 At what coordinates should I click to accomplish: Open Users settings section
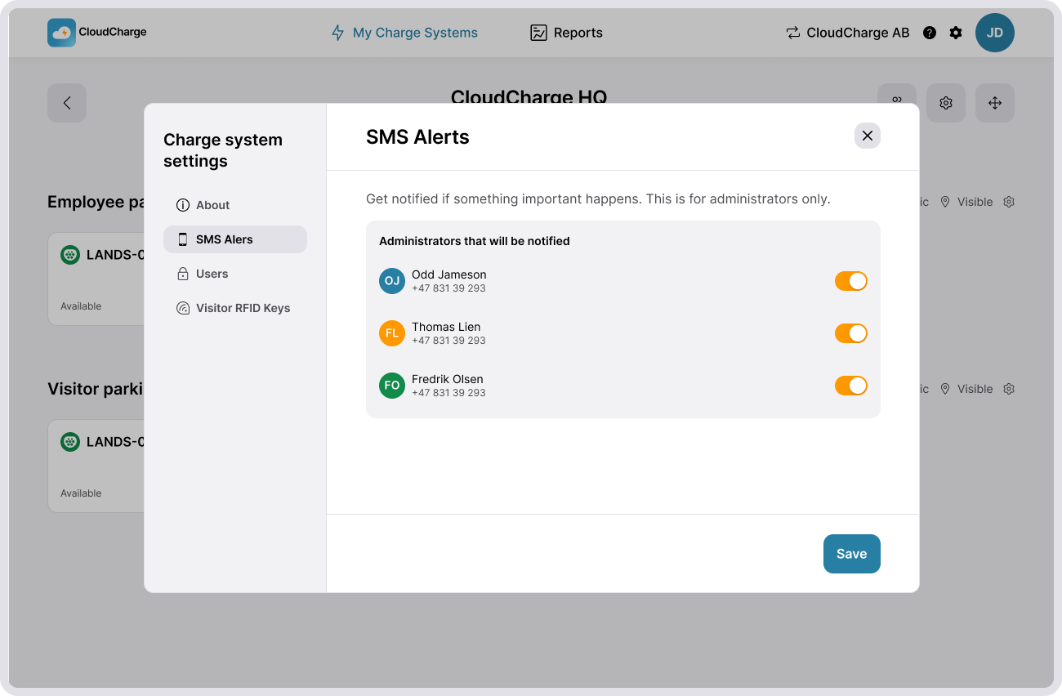tap(235, 274)
